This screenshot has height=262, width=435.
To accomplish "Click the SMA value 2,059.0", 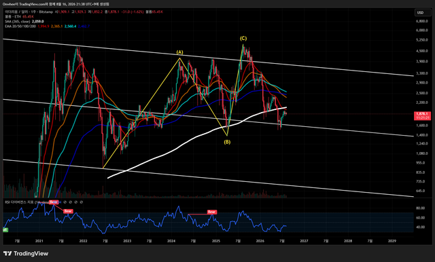I will coord(38,21).
